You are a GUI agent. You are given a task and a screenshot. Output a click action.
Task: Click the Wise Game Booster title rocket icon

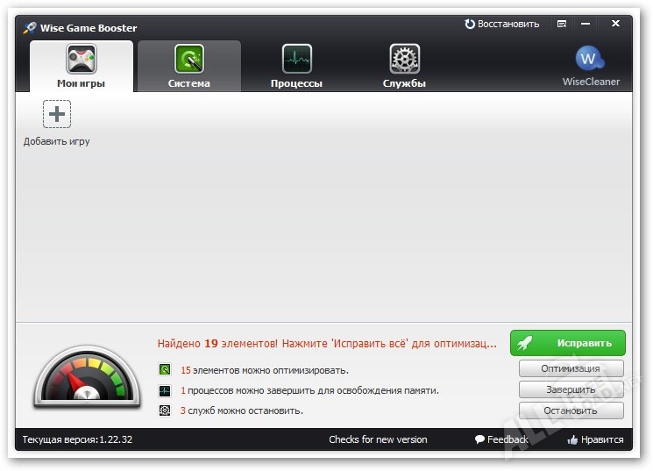pyautogui.click(x=30, y=28)
